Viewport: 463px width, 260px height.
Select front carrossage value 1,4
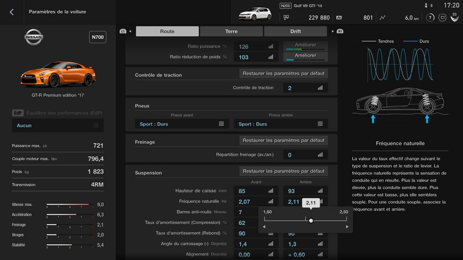coord(243,244)
